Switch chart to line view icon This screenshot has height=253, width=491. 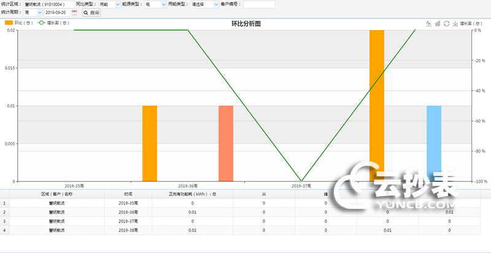coord(428,23)
